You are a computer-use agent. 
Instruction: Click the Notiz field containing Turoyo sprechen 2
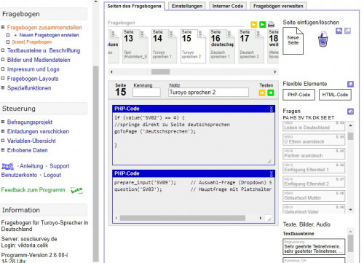[x=208, y=93]
